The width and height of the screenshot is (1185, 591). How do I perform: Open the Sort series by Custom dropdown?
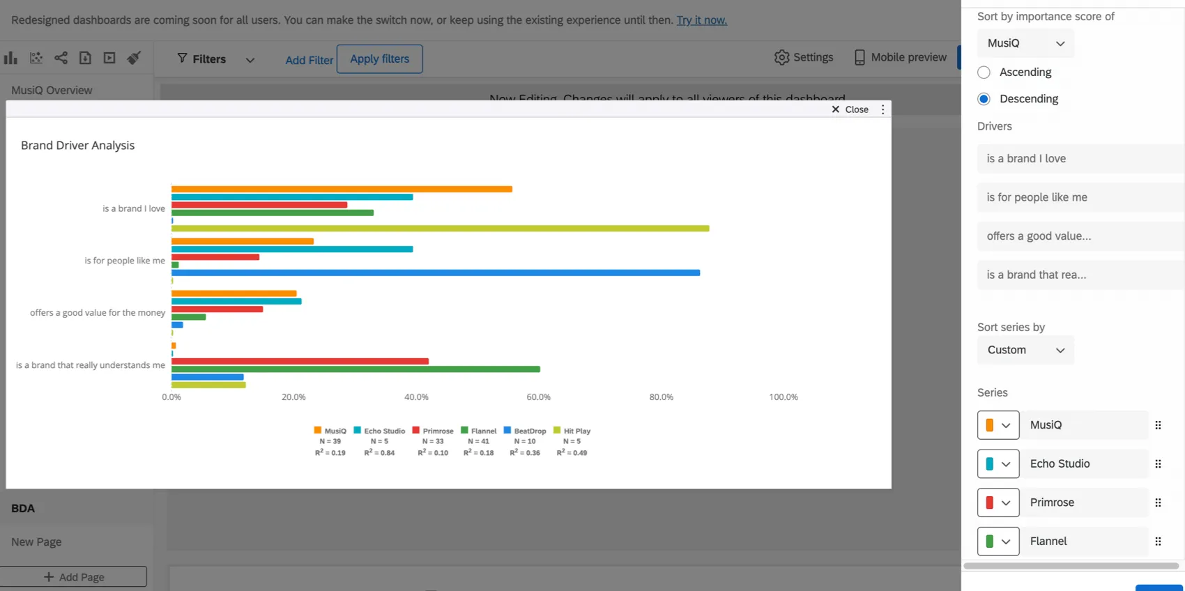point(1025,350)
